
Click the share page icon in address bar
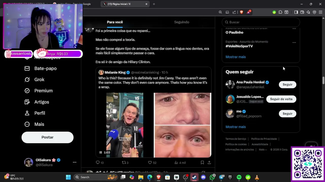point(234,12)
